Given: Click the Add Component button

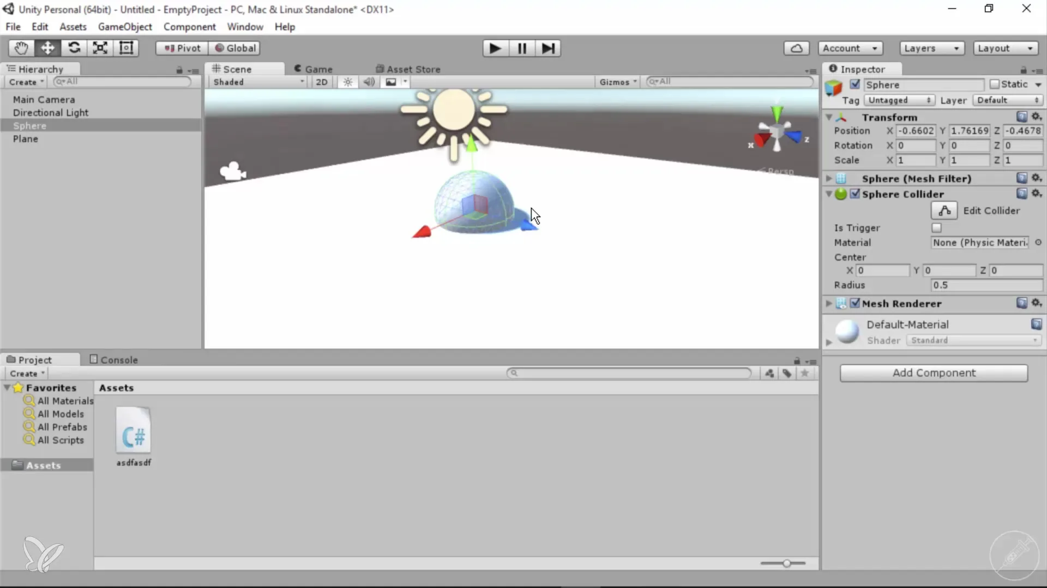Looking at the screenshot, I should point(934,373).
